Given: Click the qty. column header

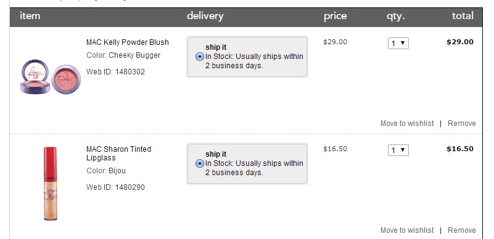Looking at the screenshot, I should pyautogui.click(x=396, y=17).
